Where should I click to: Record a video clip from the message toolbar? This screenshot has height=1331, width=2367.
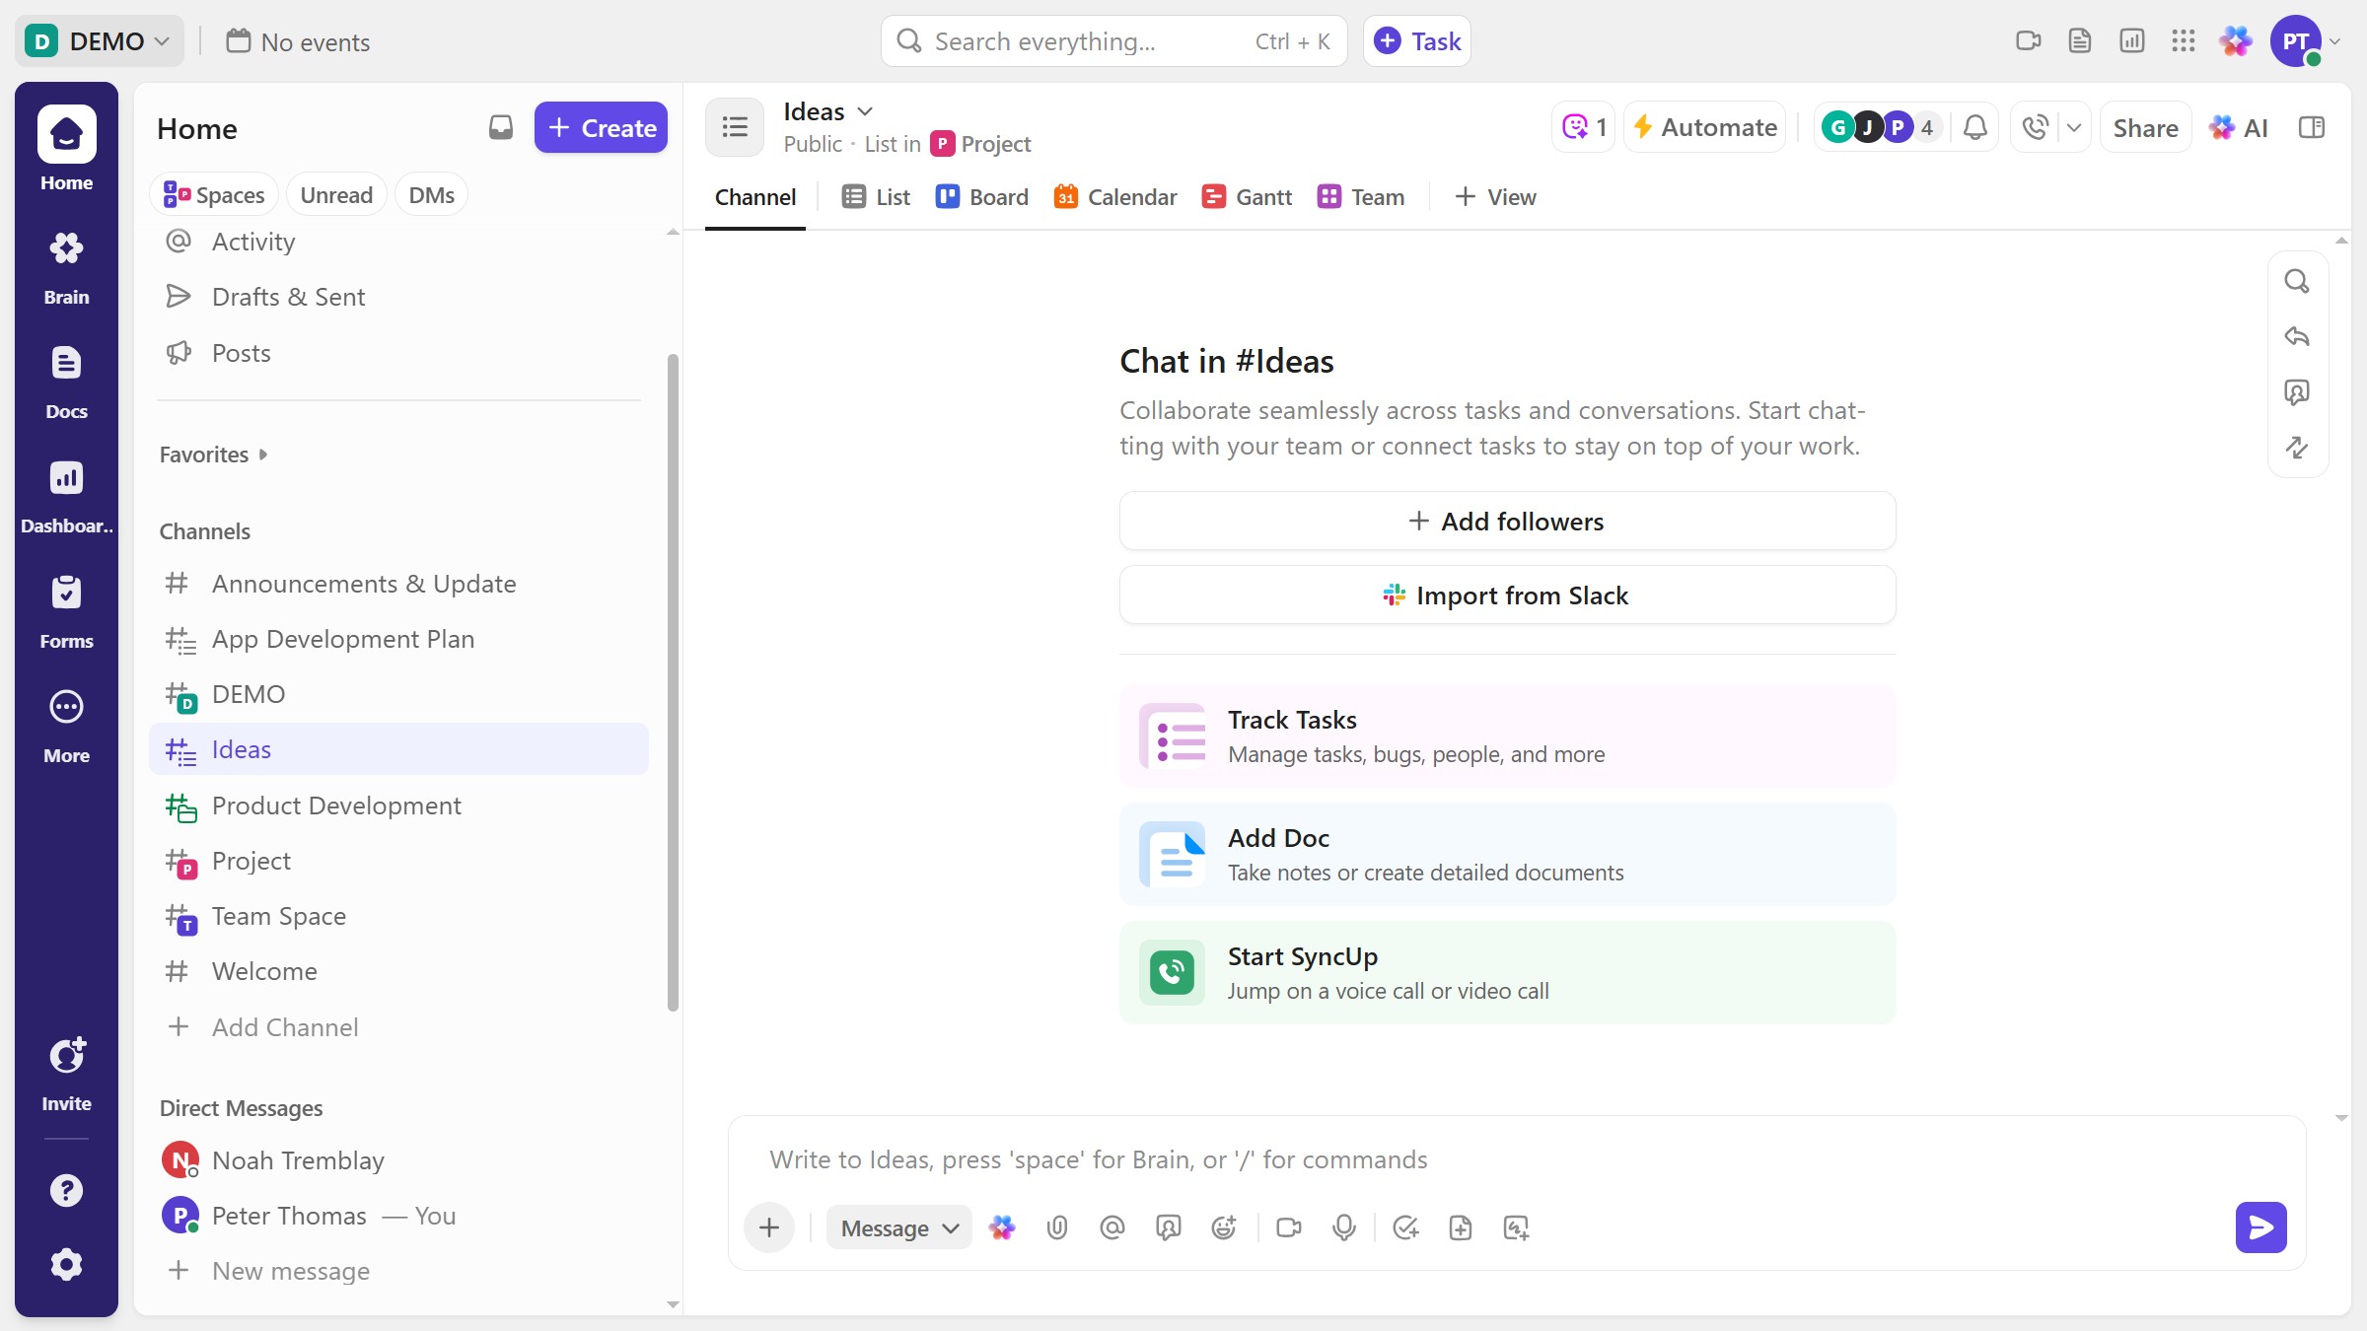1287,1227
